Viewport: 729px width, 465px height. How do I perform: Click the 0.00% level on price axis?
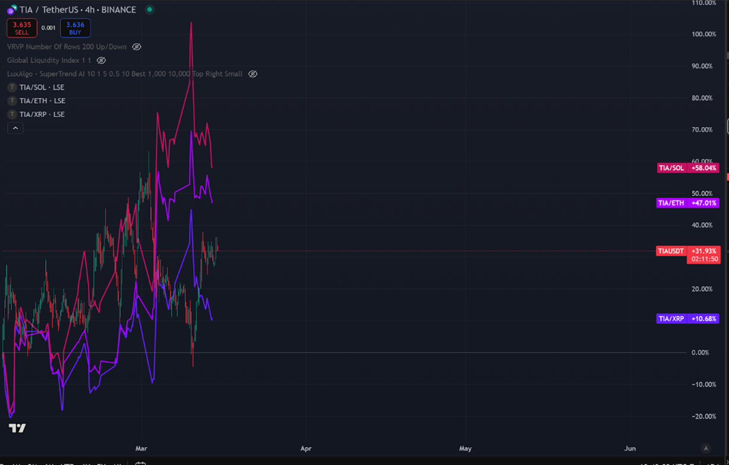click(700, 353)
